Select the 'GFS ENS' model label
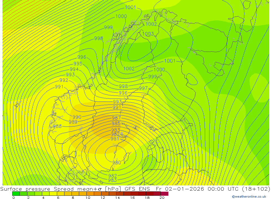 tap(137, 189)
